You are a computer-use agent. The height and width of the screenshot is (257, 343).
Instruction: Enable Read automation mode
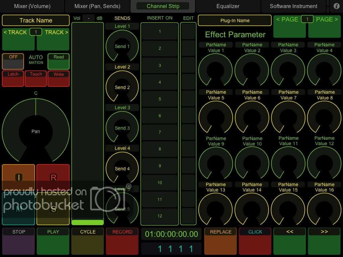(x=58, y=61)
